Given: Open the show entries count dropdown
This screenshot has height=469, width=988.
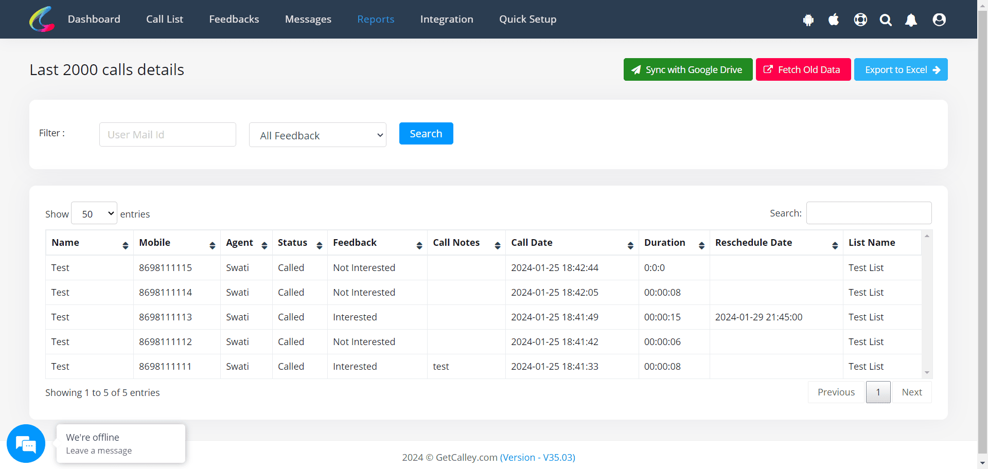Looking at the screenshot, I should (94, 213).
